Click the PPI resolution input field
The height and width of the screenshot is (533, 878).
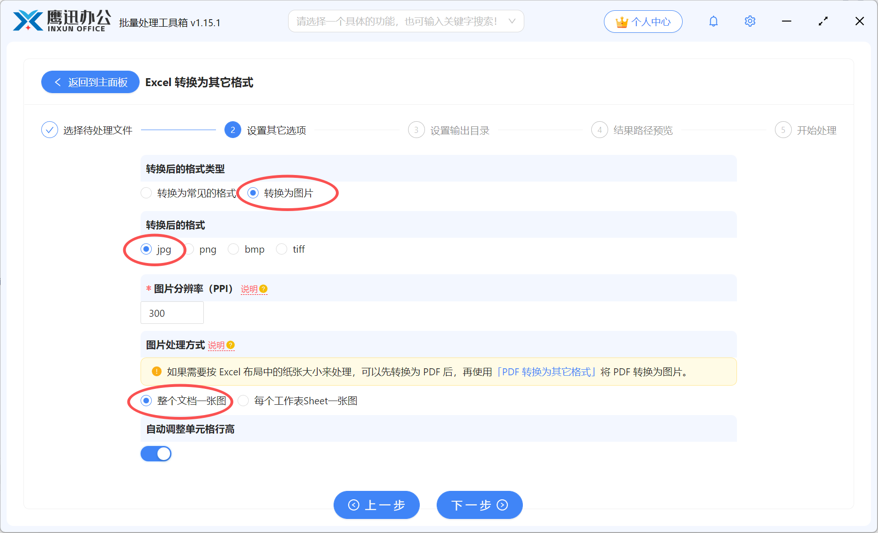(172, 313)
